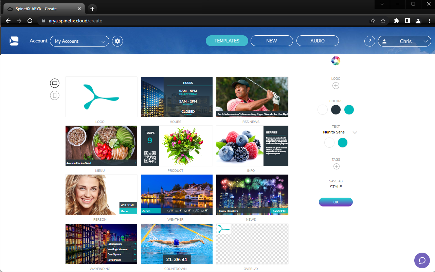Open the Chris user menu
Image resolution: width=435 pixels, height=272 pixels.
click(404, 41)
